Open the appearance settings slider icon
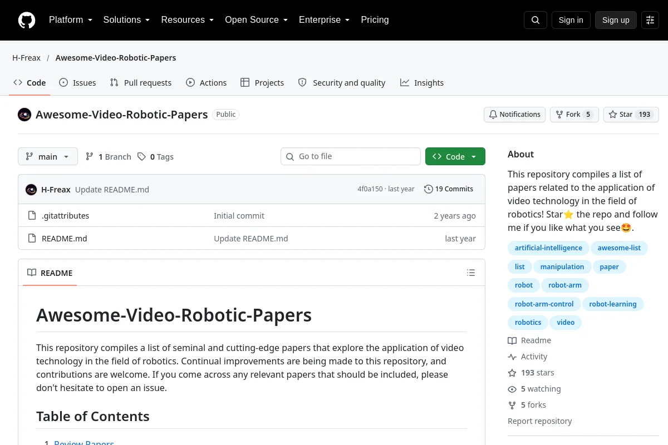668x445 pixels. pos(650,20)
